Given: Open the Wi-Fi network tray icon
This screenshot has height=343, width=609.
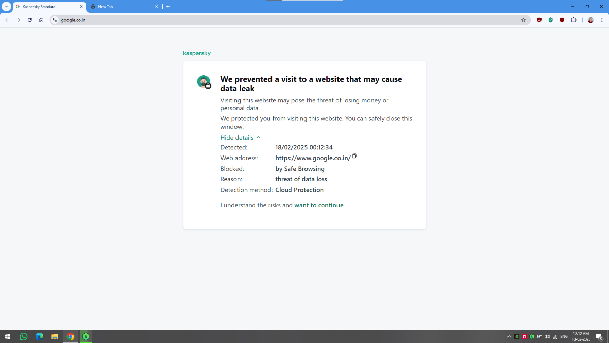Looking at the screenshot, I should [x=555, y=336].
